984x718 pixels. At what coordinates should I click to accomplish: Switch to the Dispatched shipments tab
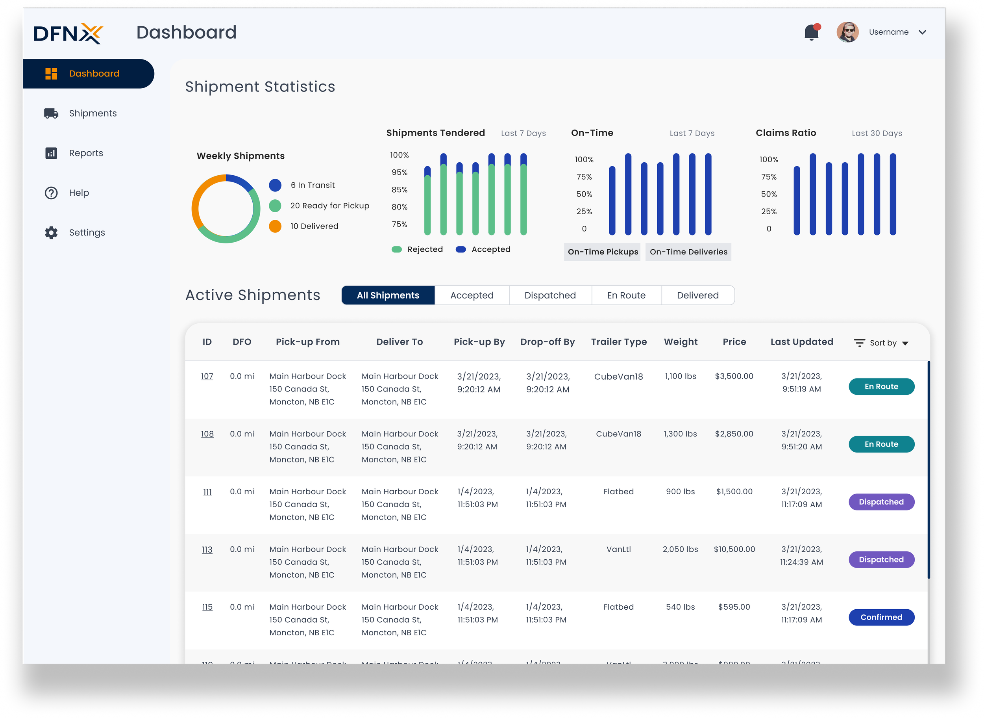[550, 295]
